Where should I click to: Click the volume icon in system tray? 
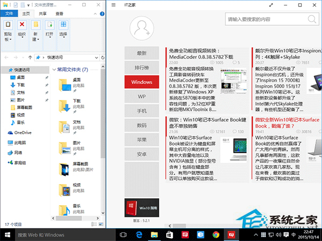click(x=279, y=235)
